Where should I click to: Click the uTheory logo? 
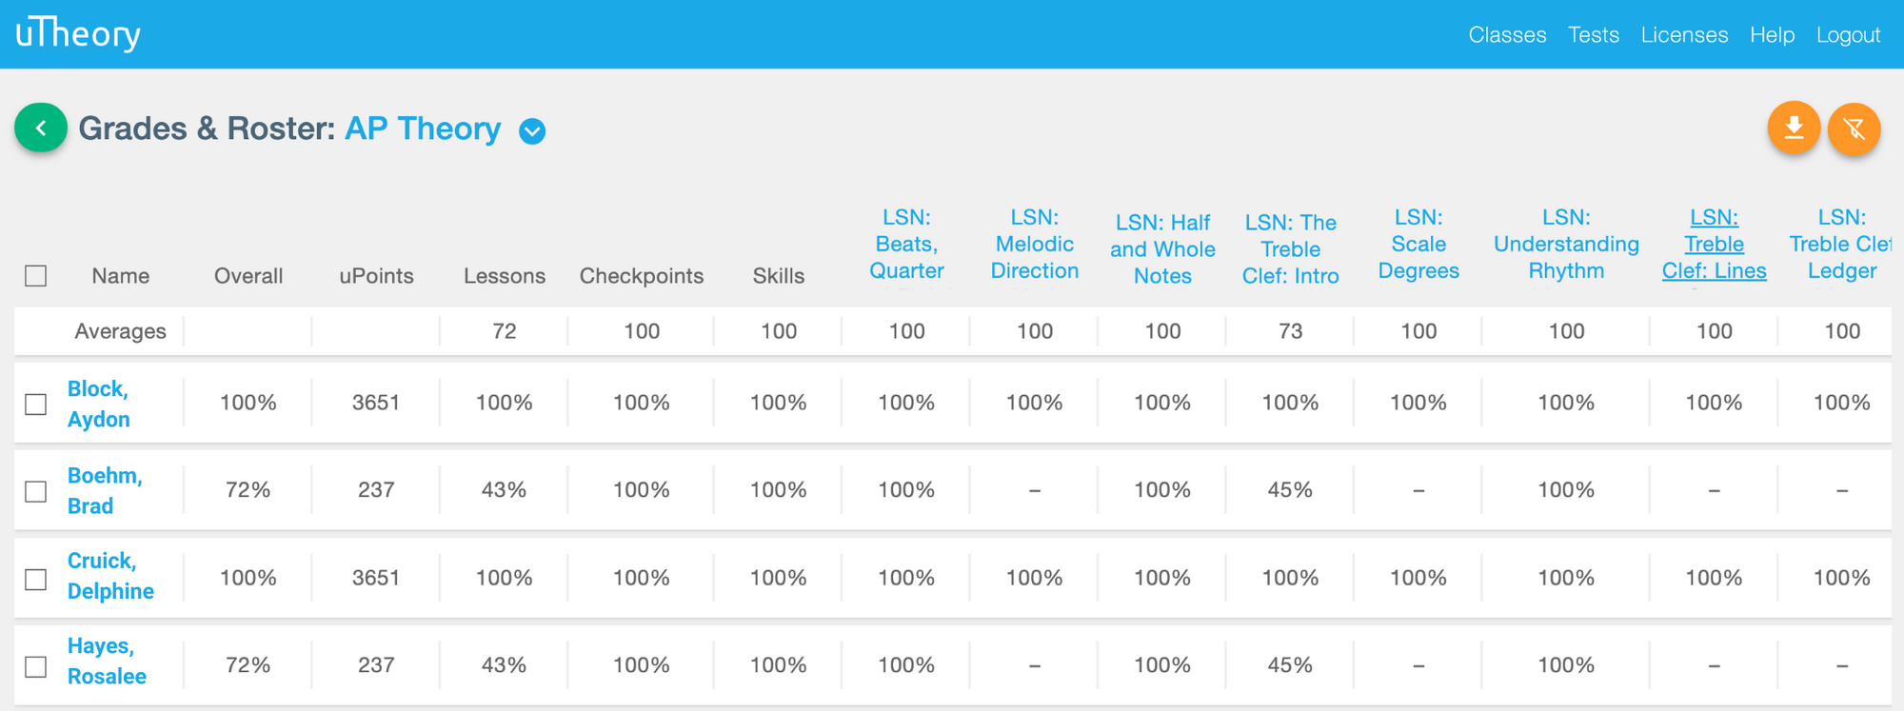click(x=78, y=34)
